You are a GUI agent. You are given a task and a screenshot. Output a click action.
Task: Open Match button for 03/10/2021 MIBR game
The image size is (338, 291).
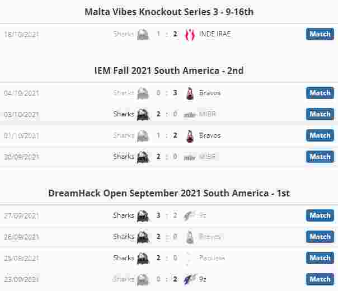(x=320, y=114)
